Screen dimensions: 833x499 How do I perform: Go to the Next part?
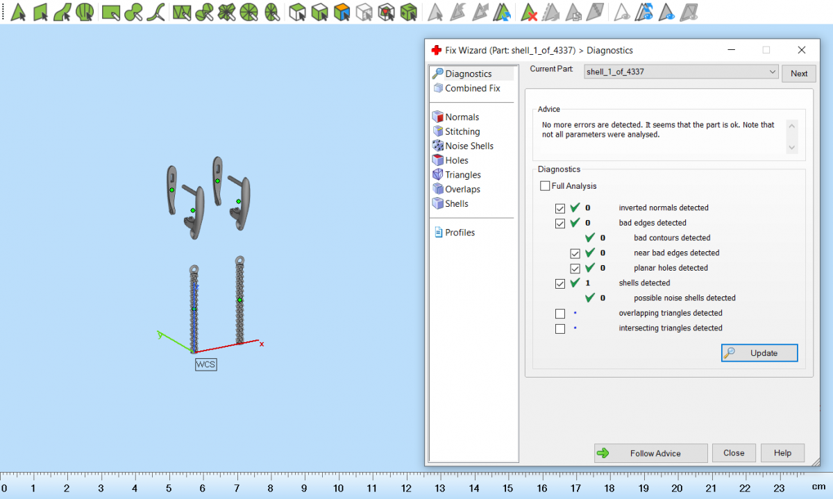tap(798, 74)
